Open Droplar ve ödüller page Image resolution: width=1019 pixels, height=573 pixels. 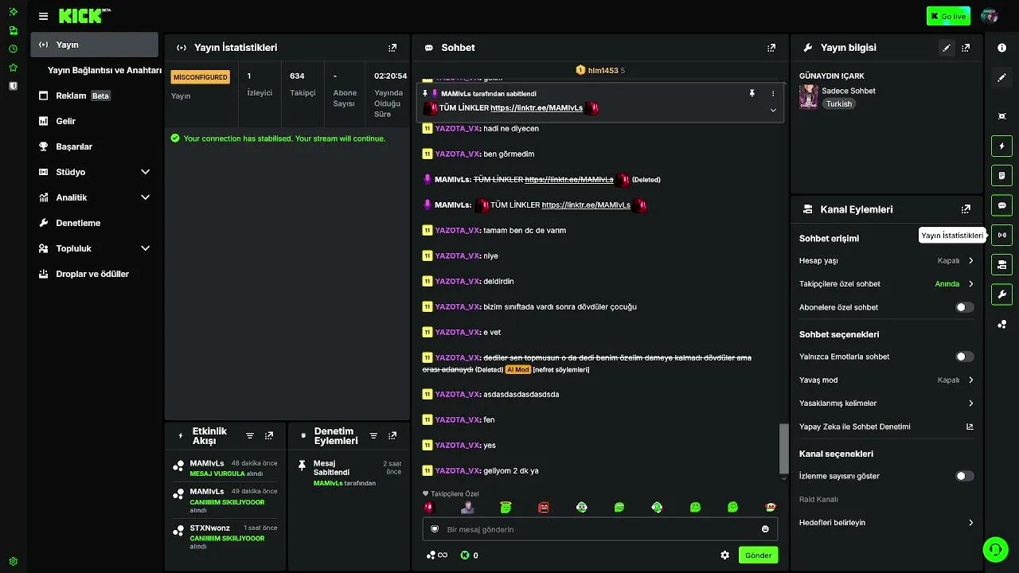pyautogui.click(x=95, y=274)
